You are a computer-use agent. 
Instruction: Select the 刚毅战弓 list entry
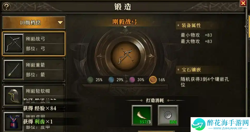34,44
